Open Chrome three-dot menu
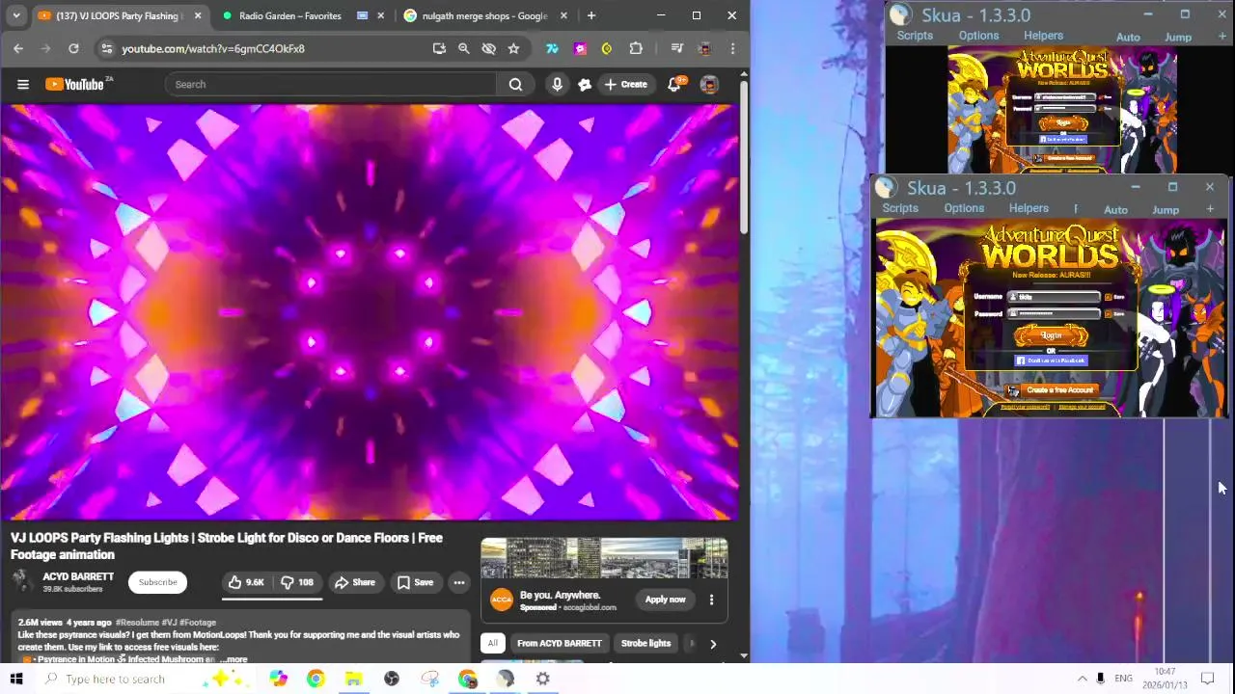 [732, 48]
